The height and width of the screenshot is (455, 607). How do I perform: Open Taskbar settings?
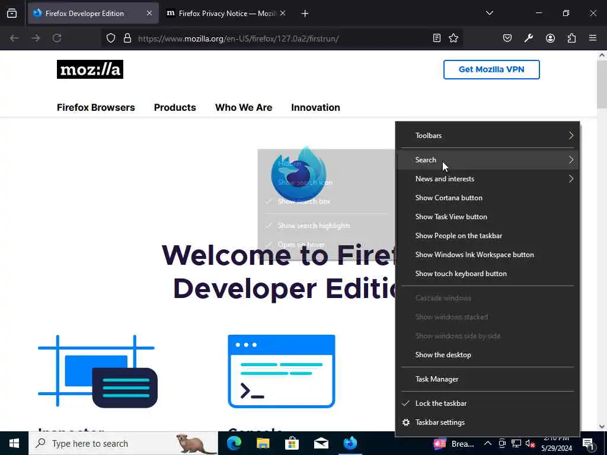(487, 422)
